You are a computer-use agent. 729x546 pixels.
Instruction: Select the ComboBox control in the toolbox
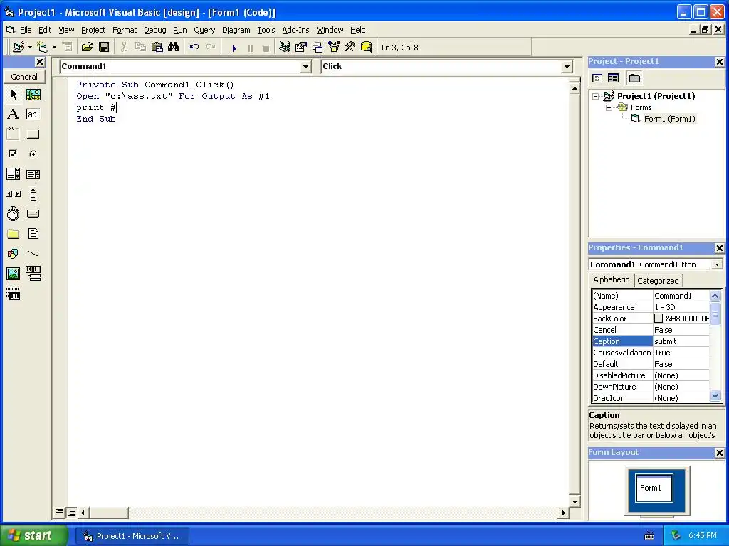pos(14,174)
